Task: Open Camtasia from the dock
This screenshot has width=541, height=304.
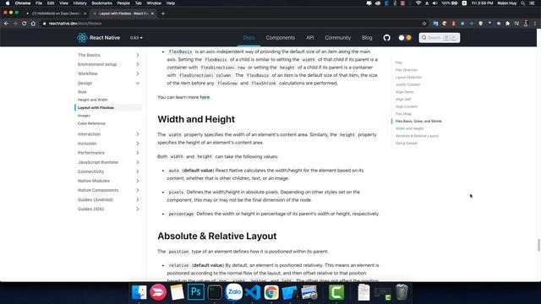Action: 336,292
